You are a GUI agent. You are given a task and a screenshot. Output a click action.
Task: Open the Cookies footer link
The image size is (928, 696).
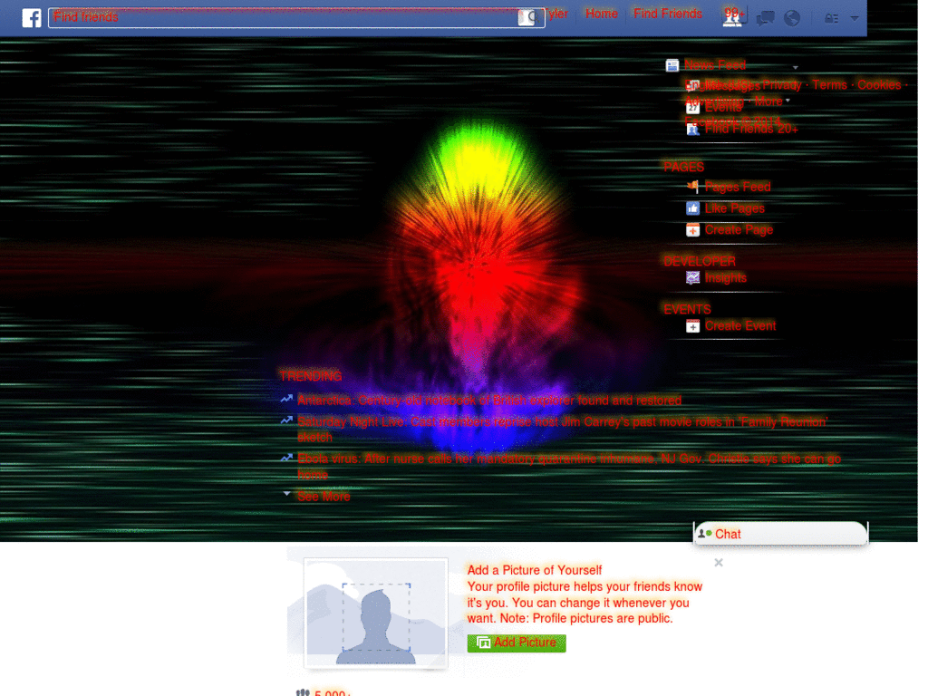tap(879, 84)
